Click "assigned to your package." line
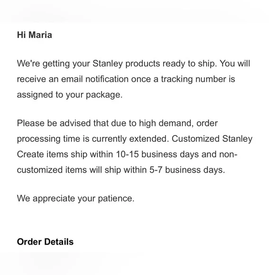 [70, 95]
